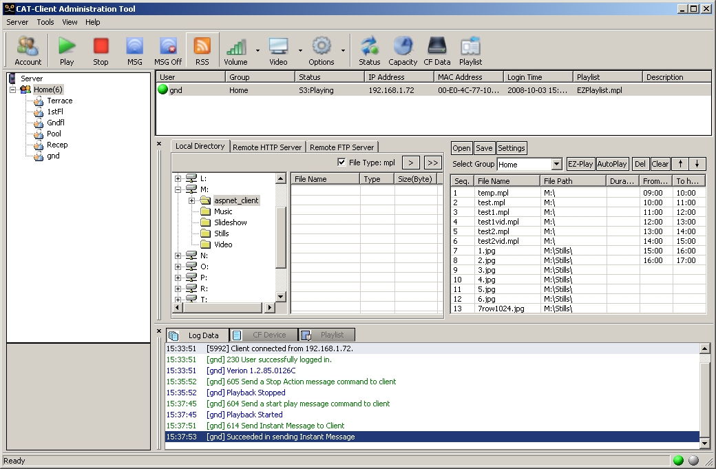The image size is (716, 469).
Task: Click the EZ-Play button
Action: [x=580, y=165]
